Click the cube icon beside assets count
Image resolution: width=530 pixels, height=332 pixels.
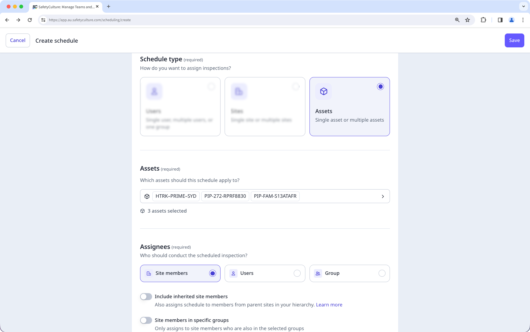pos(143,211)
